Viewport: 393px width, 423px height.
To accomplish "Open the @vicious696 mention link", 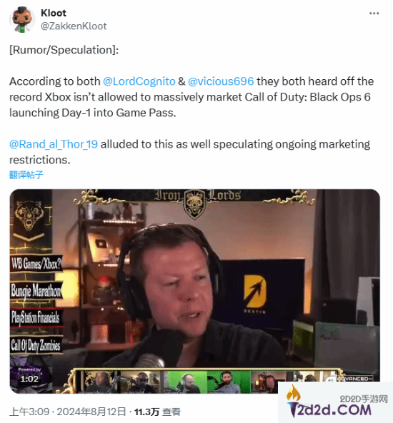I will click(x=221, y=81).
